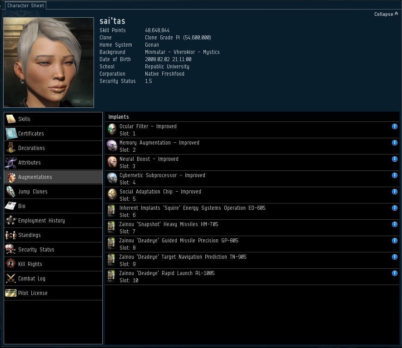This screenshot has height=348, width=402.
Task: Open info for Heavy Missiles HM-705
Action: 395,224
